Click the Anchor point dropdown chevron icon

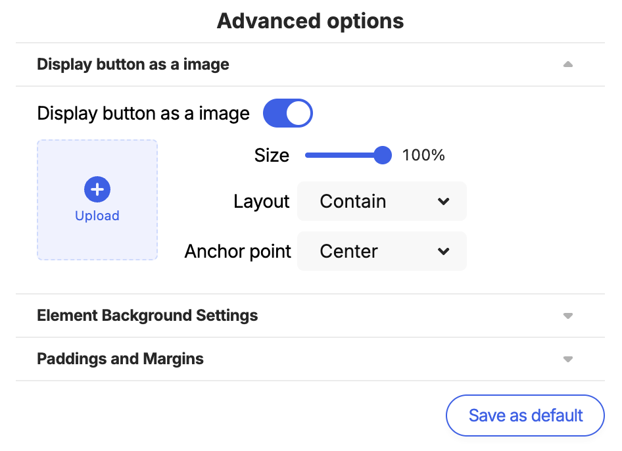coord(443,252)
